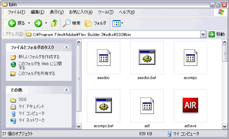Click 新しいフォルダを作成する link
The height and width of the screenshot is (139, 229).
pyautogui.click(x=39, y=57)
